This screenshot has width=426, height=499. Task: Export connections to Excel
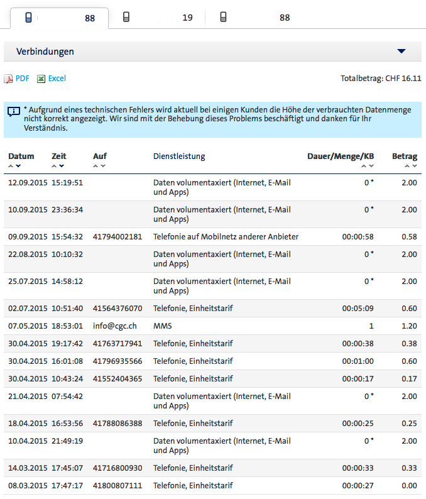pos(57,79)
